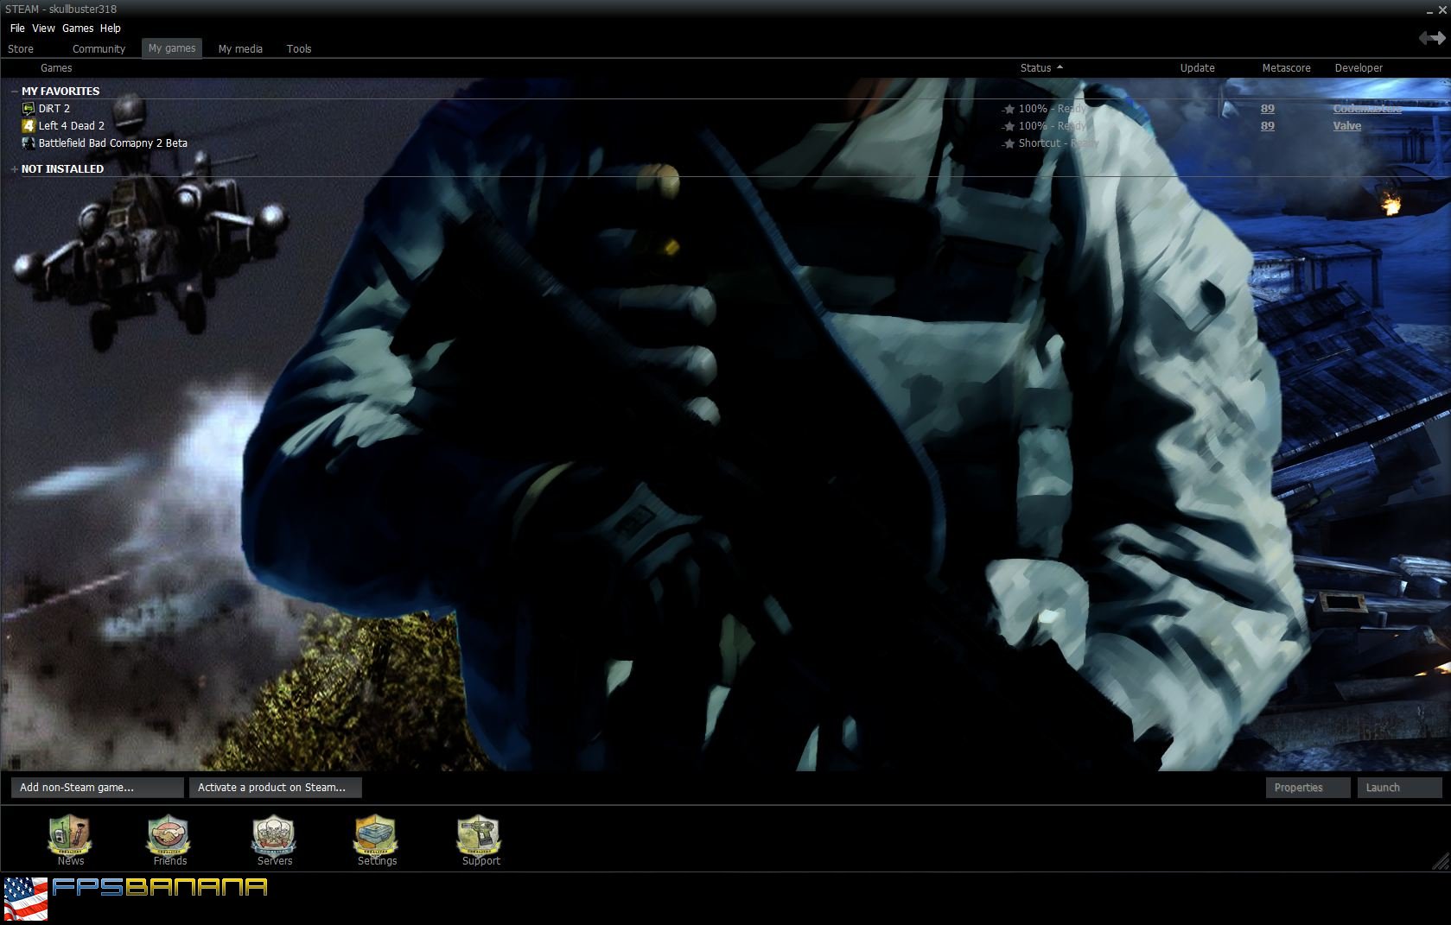This screenshot has width=1451, height=925.
Task: Click the double-arrow icon below window controls
Action: [x=1432, y=38]
